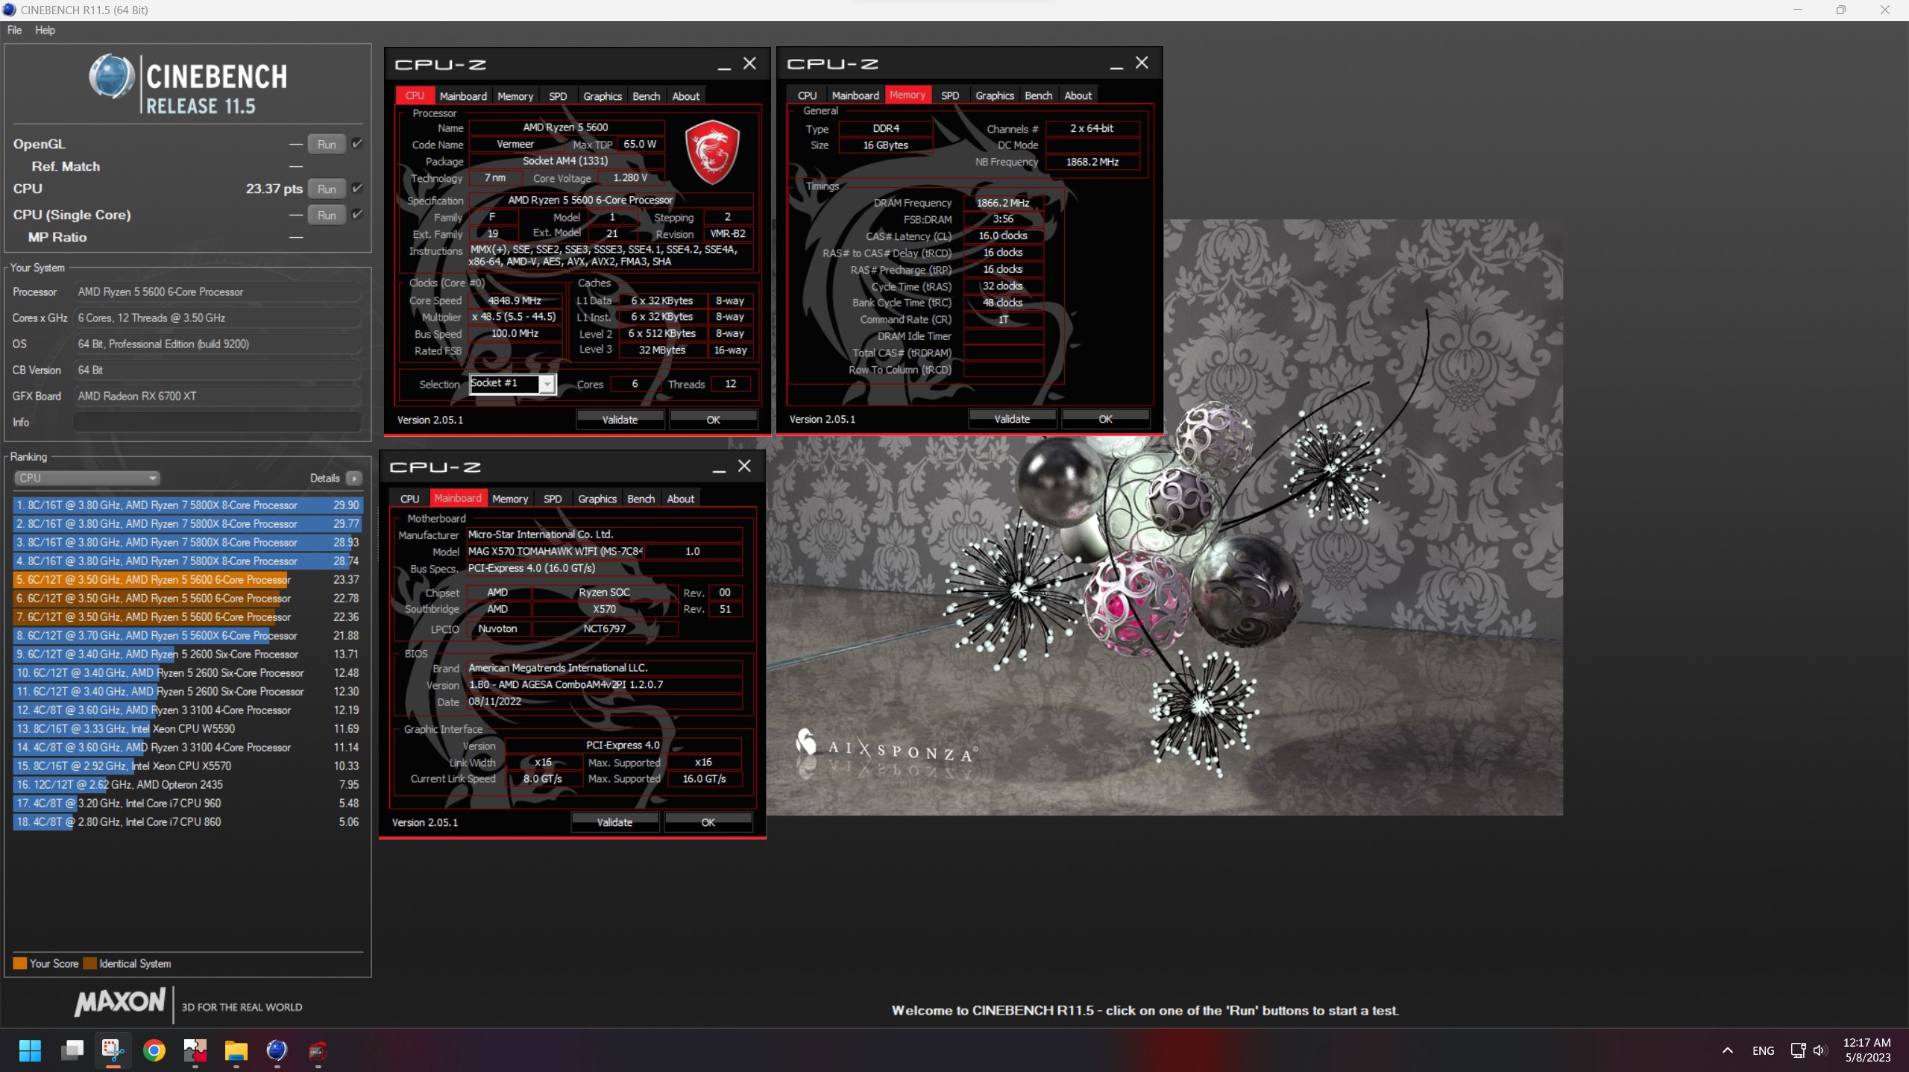
Task: Open Cinebench taskbar icon
Action: pyautogui.click(x=277, y=1050)
